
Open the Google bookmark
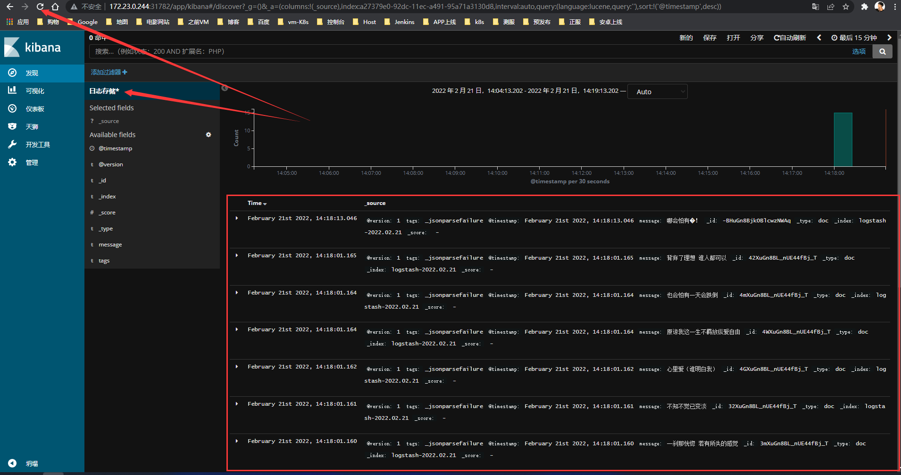tap(83, 22)
